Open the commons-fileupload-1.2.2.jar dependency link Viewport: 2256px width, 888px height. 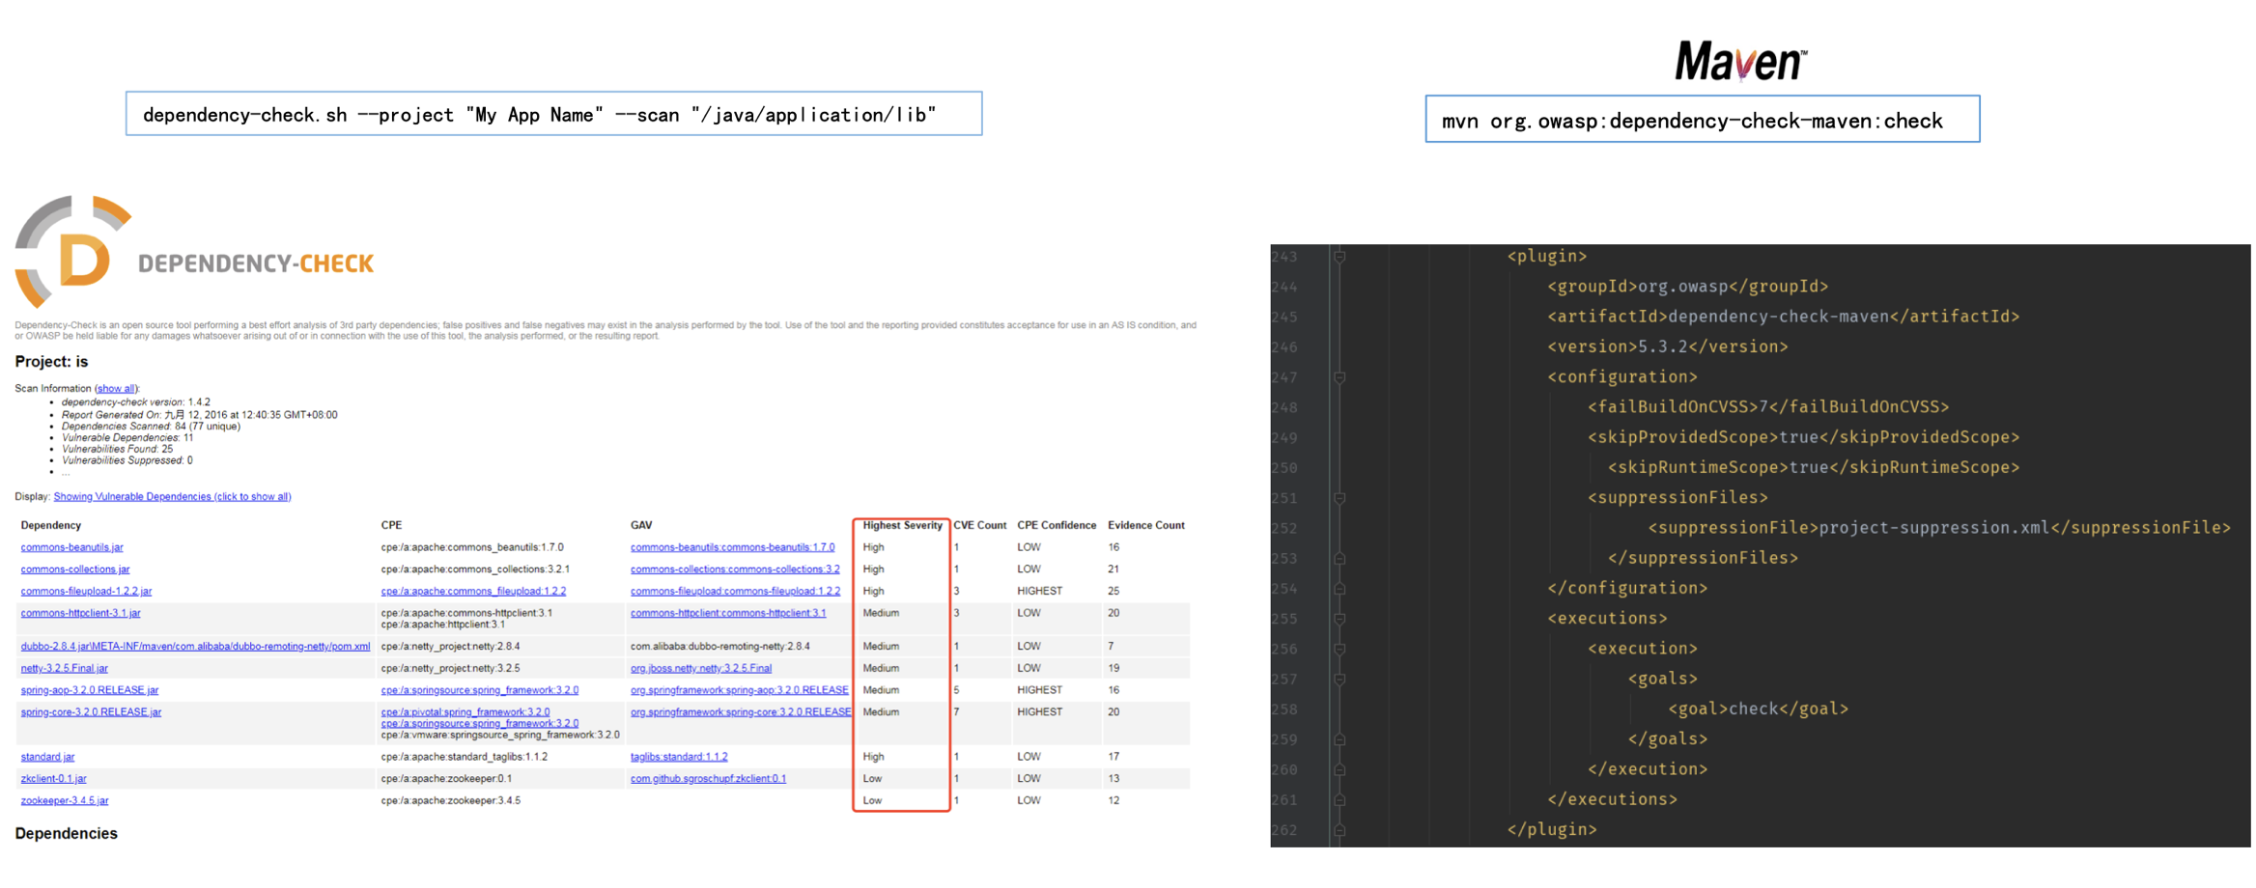tap(86, 592)
